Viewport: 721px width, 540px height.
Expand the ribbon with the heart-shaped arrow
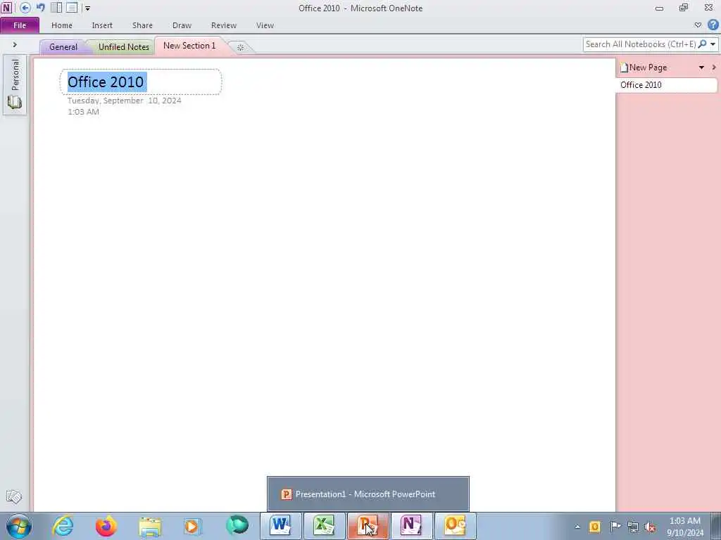[x=698, y=25]
